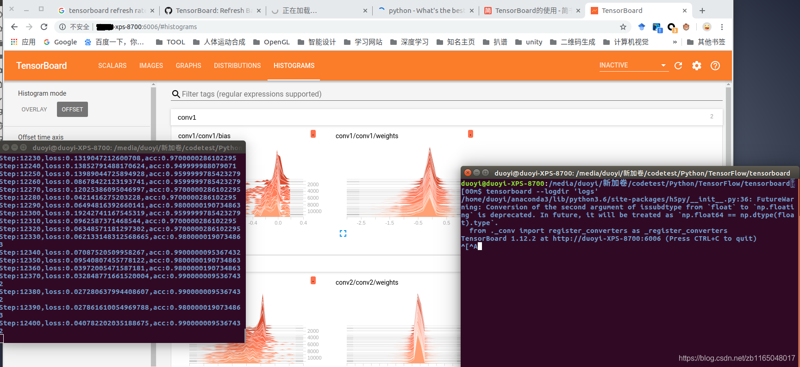Open TensorBoard settings gear
Screen dimensions: 800x367
[x=697, y=66]
